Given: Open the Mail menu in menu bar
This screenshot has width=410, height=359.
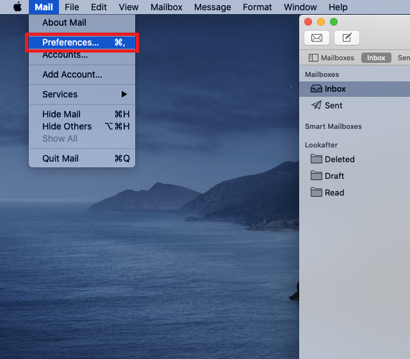Looking at the screenshot, I should pyautogui.click(x=44, y=7).
